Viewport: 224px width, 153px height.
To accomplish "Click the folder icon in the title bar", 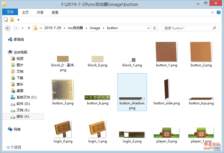I will [4, 4].
